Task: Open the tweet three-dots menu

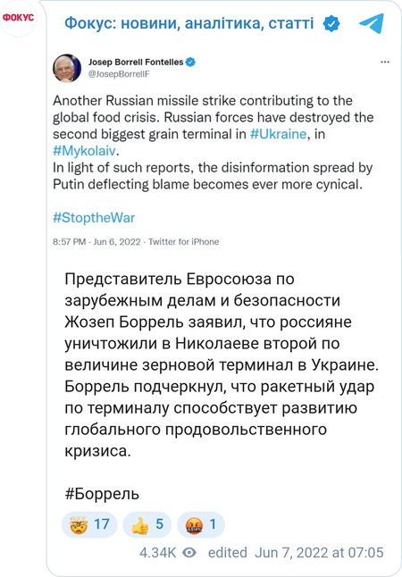Action: (385, 62)
